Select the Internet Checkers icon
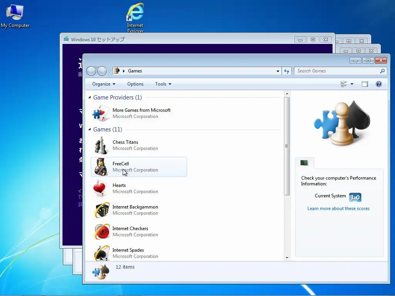Viewport: 395px width, 296px height. [101, 232]
